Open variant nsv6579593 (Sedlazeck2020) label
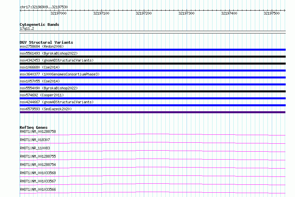Viewport: 295px width, 197px height. (x=46, y=109)
